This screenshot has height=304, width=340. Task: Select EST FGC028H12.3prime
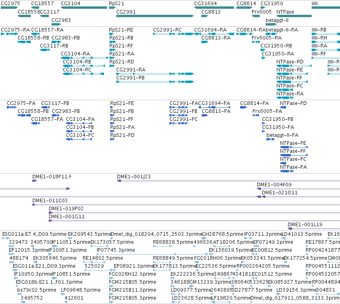coord(111,278)
